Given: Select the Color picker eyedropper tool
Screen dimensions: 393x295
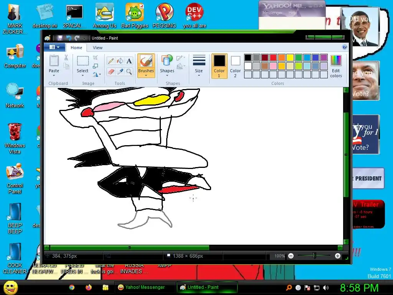Looking at the screenshot, I should (120, 72).
